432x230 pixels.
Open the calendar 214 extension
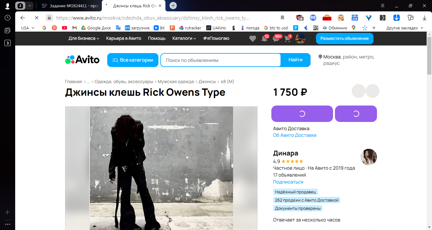point(355,18)
